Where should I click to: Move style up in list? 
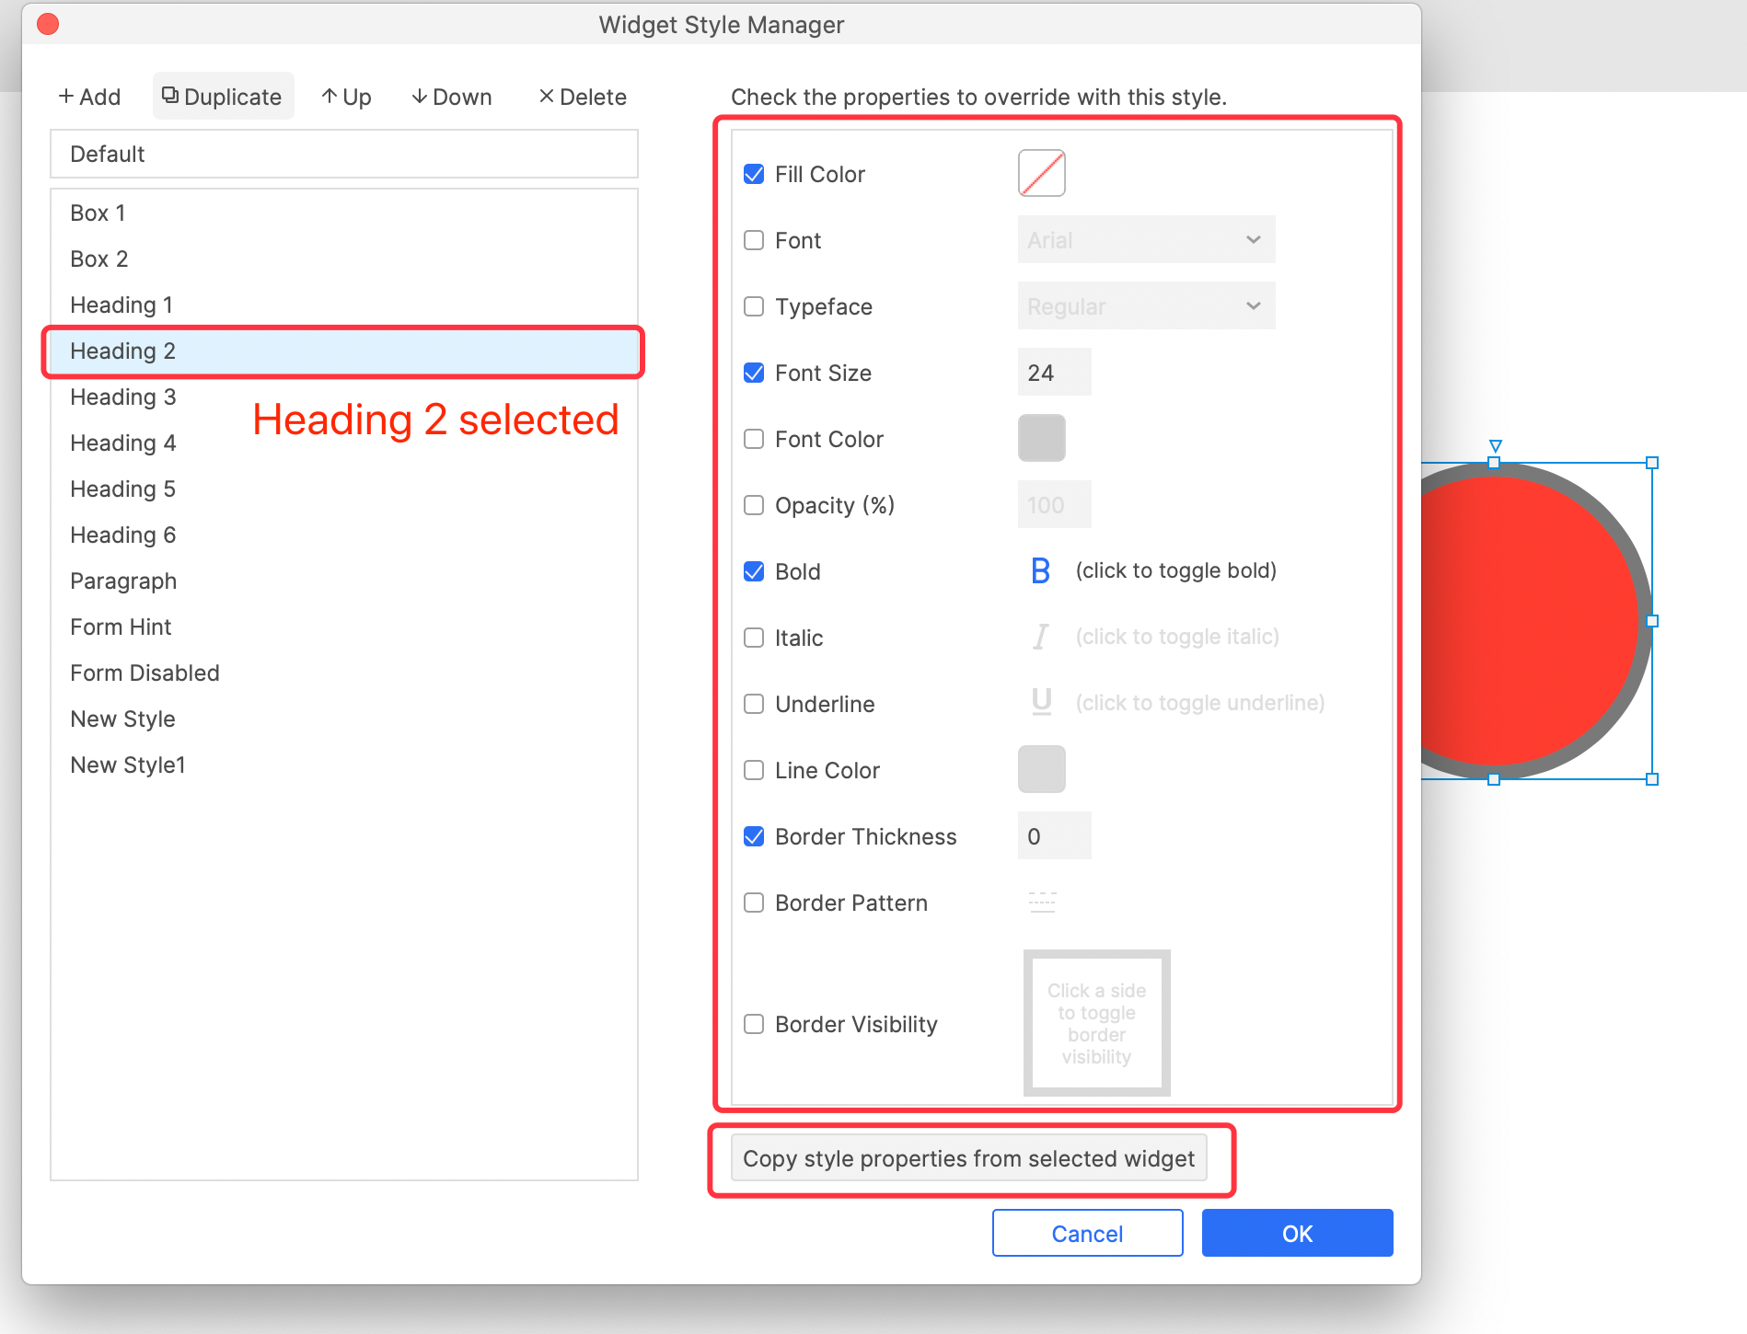point(346,97)
